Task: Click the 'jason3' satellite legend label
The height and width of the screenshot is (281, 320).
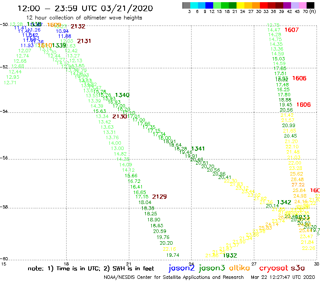Action: (212, 268)
